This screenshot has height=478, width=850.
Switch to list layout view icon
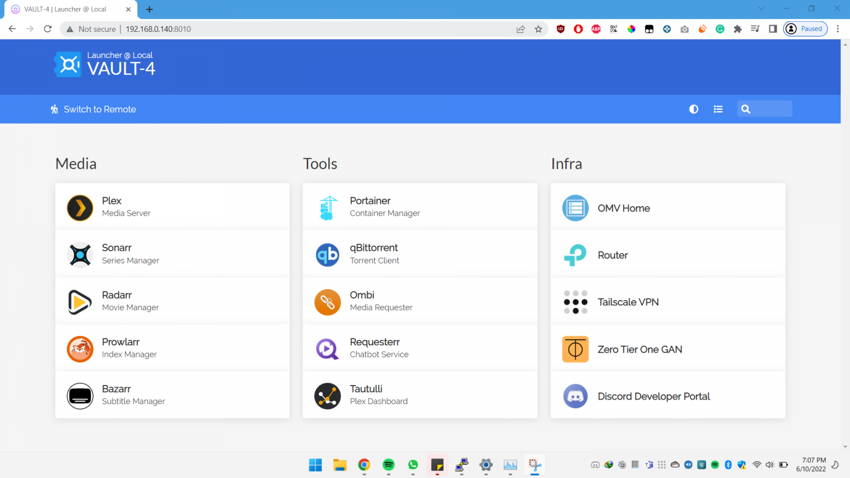[x=718, y=109]
